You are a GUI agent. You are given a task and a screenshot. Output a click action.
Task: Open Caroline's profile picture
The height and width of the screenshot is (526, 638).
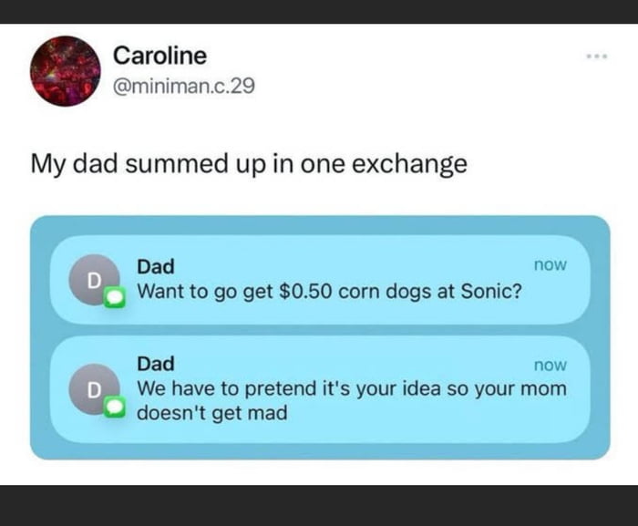(65, 71)
